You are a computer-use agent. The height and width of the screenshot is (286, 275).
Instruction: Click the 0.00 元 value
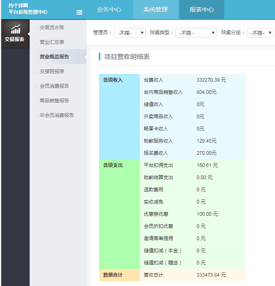205,178
